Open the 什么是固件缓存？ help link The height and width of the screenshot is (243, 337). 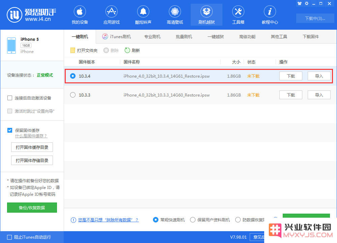[31, 136]
